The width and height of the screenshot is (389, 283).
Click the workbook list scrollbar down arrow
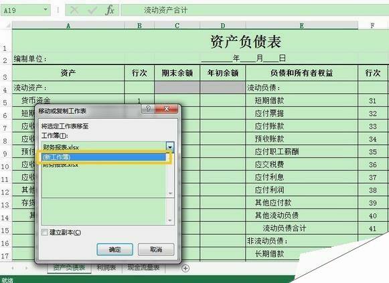point(170,193)
